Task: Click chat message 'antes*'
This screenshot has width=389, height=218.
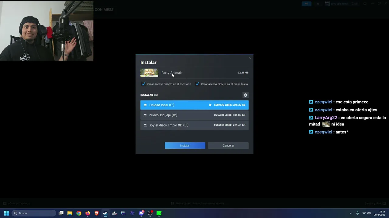Action: pyautogui.click(x=342, y=132)
